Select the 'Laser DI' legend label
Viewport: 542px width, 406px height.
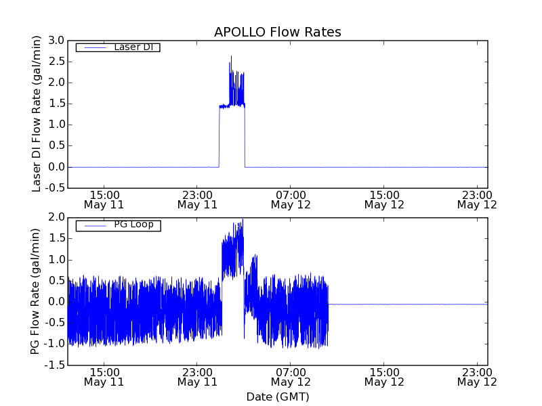pos(133,47)
